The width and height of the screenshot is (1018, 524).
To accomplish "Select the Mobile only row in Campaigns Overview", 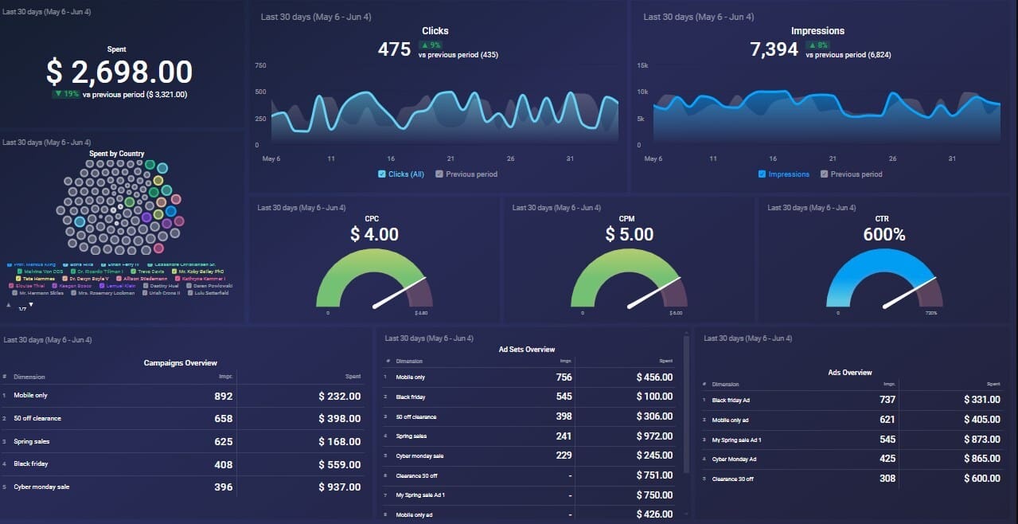I will pyautogui.click(x=119, y=395).
